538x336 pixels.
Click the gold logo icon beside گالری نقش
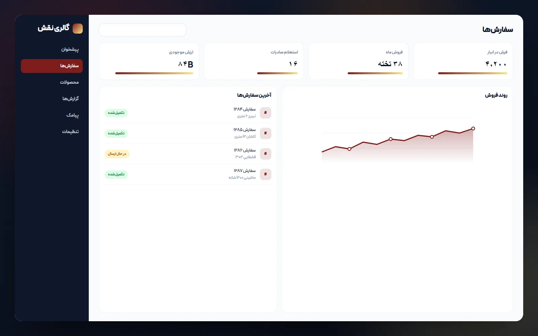point(78,29)
